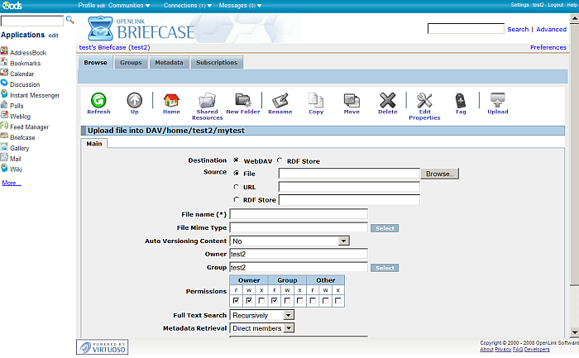The image size is (579, 358).
Task: Switch to the Groups tab
Action: [x=131, y=62]
